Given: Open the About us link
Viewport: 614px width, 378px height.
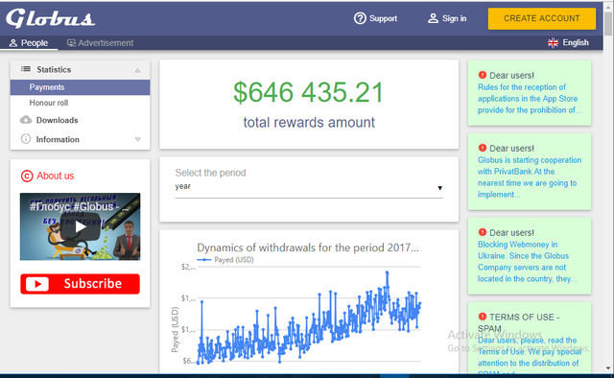Looking at the screenshot, I should coord(56,176).
